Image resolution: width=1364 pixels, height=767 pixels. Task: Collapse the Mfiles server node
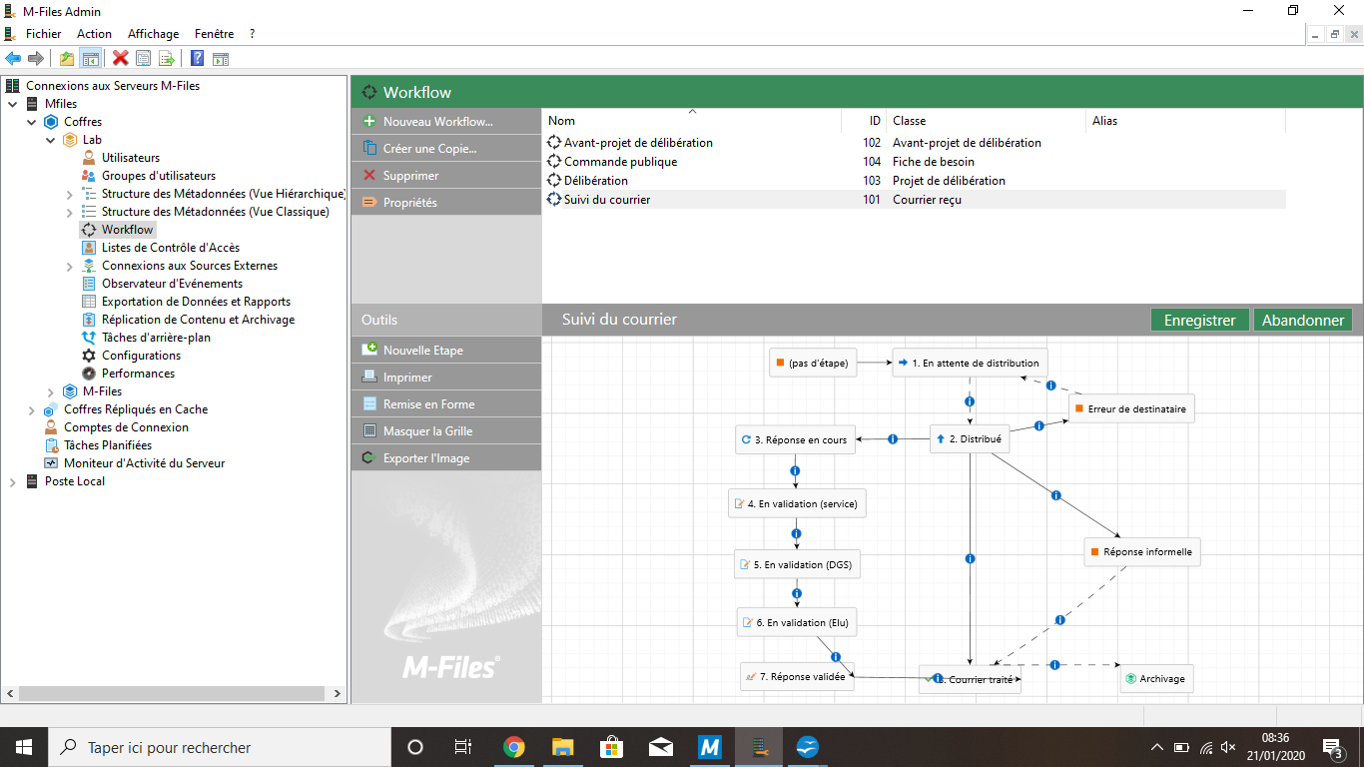coord(13,104)
